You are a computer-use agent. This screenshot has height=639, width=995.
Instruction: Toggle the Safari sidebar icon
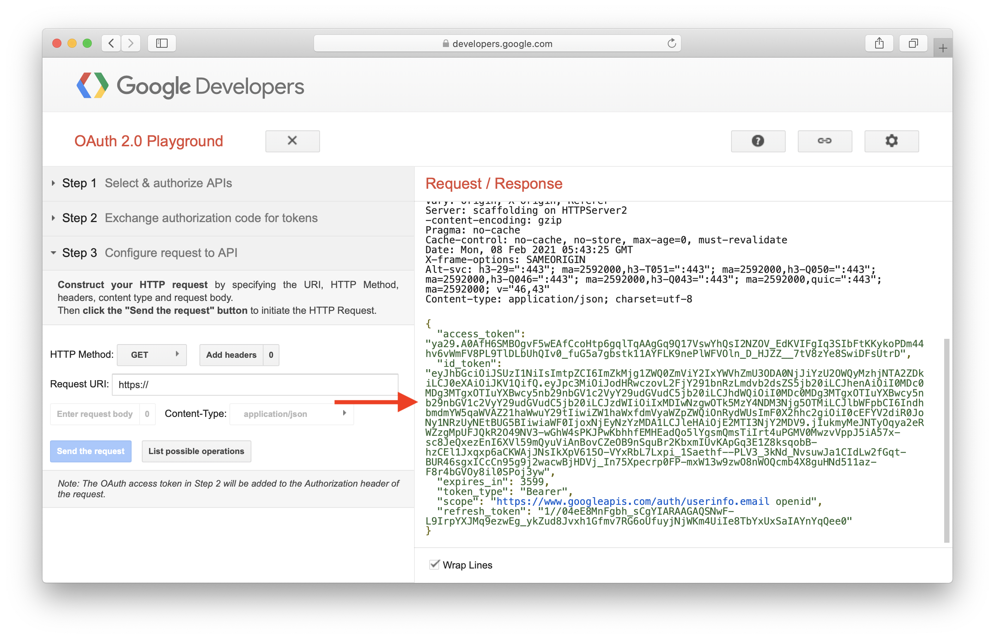[x=162, y=43]
